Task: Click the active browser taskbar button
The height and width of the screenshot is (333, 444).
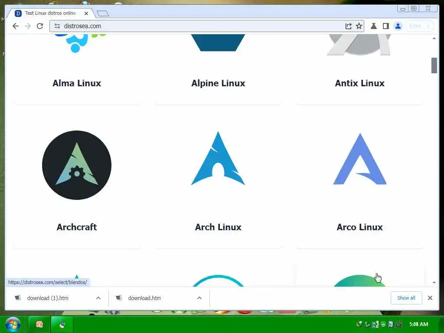Action: 62,324
